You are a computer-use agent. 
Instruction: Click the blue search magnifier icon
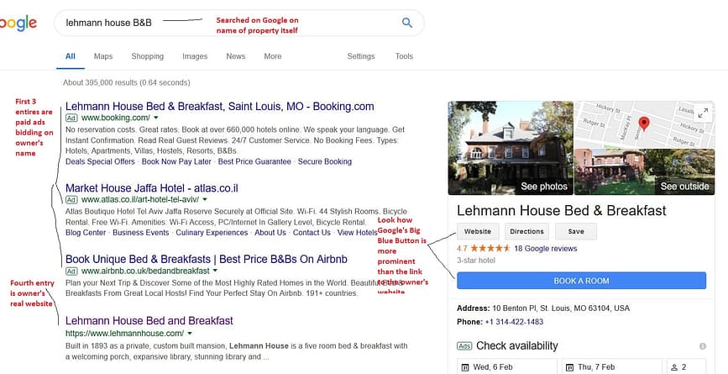[406, 23]
